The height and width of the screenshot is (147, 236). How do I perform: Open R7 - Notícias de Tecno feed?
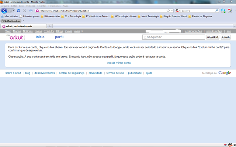[96, 16]
